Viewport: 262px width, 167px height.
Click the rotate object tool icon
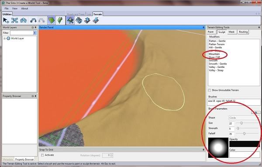pos(24,20)
